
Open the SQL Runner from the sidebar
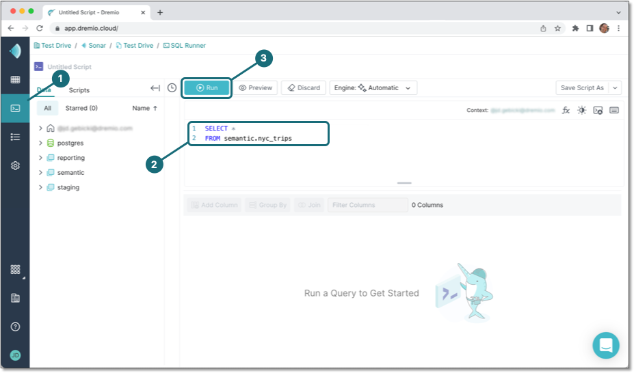(15, 108)
